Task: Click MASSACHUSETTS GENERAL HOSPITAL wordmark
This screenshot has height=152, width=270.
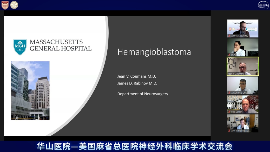Action: [61, 45]
